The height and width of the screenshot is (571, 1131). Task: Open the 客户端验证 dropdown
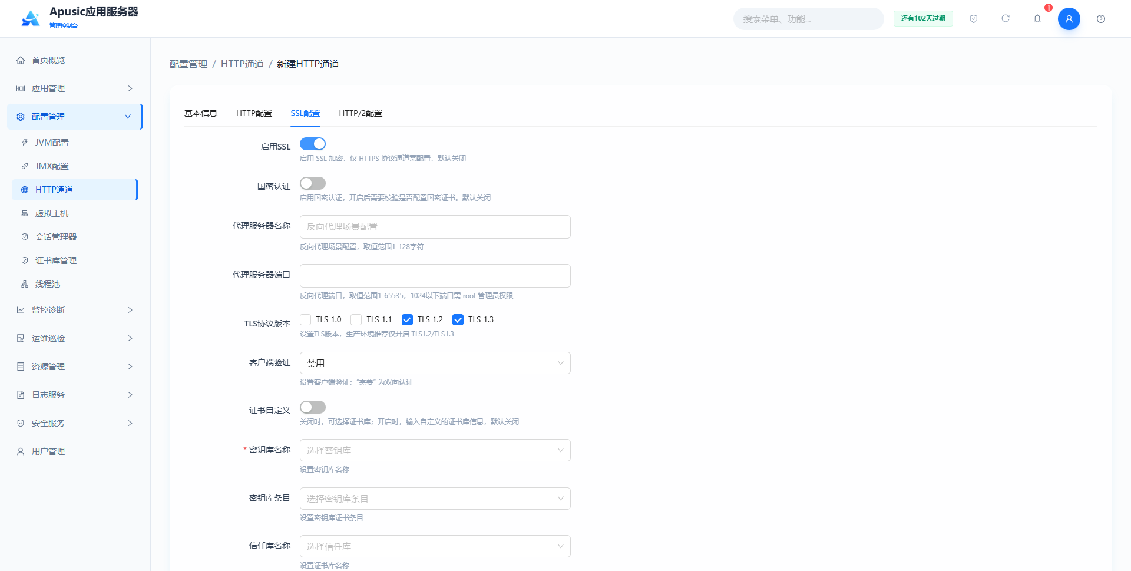tap(435, 363)
